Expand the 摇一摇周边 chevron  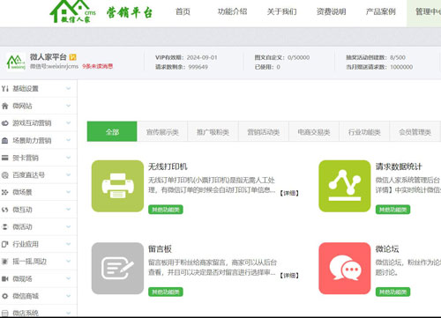[x=68, y=262]
